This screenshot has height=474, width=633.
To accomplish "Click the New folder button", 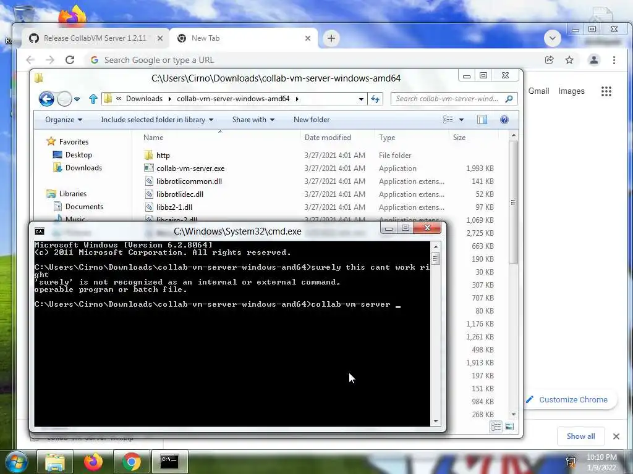I will point(312,120).
